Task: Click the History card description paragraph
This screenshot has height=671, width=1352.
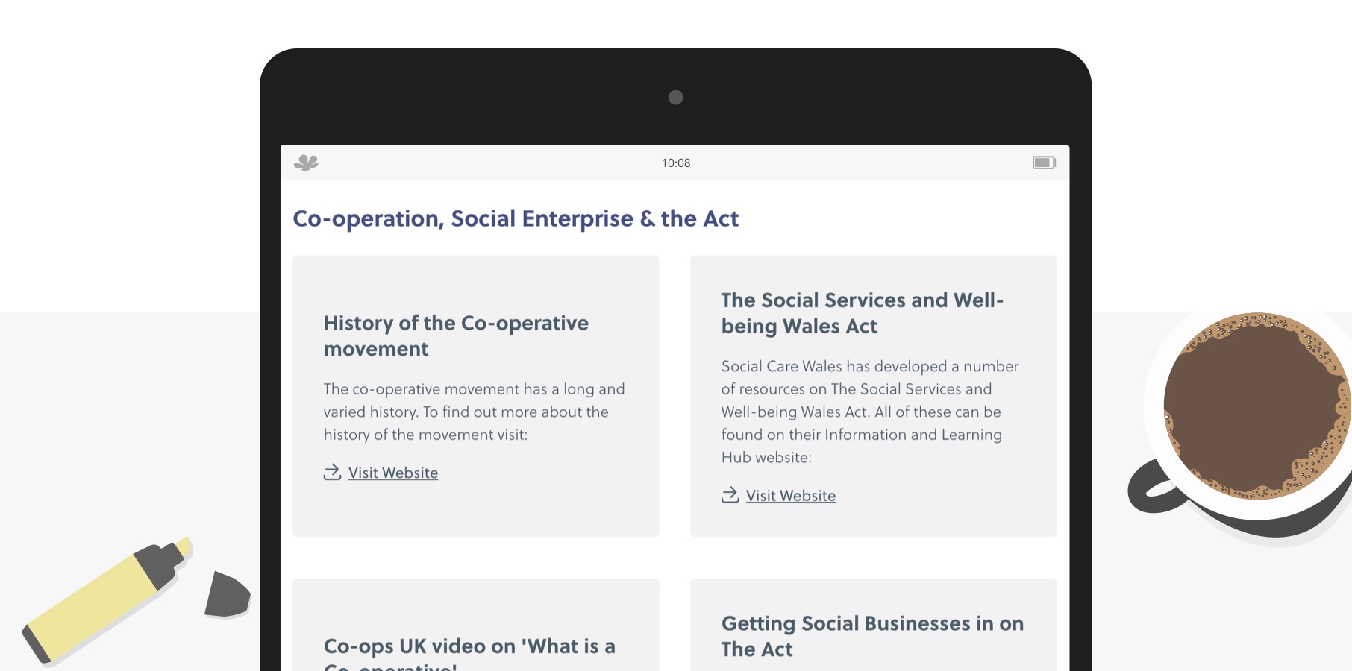Action: (x=475, y=412)
